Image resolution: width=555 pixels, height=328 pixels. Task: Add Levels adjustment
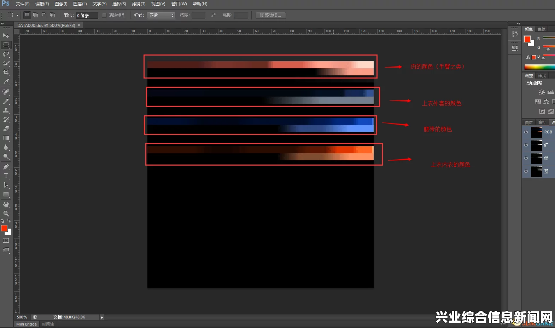point(551,92)
